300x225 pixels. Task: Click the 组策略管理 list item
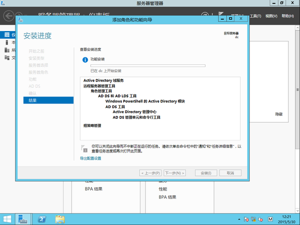[x=92, y=125]
